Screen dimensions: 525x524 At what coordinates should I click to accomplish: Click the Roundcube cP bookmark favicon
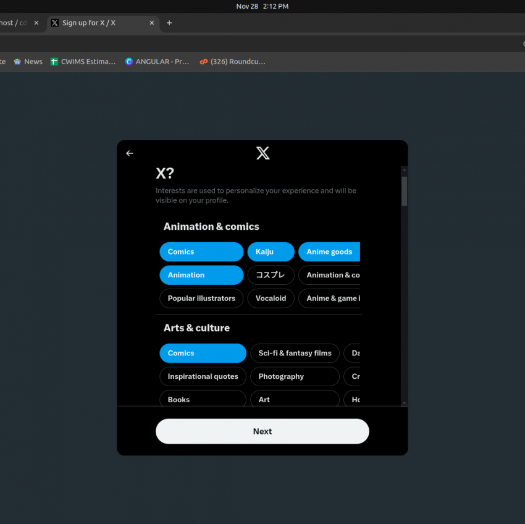203,62
